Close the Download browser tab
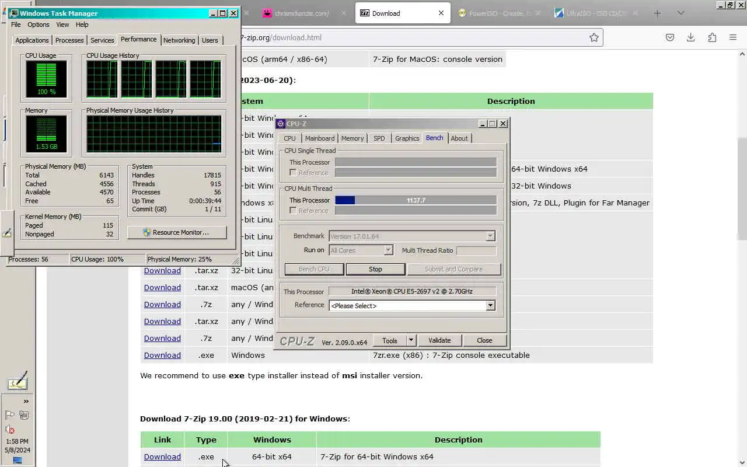 [x=441, y=13]
